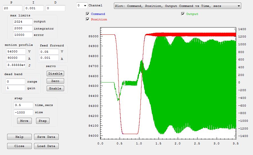
Task: Open Help
Action: pos(19,137)
